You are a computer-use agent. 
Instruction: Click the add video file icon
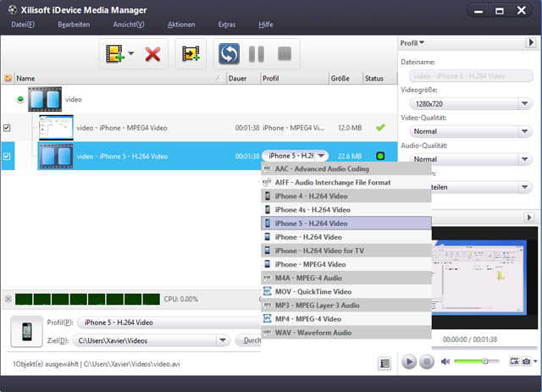tap(113, 54)
